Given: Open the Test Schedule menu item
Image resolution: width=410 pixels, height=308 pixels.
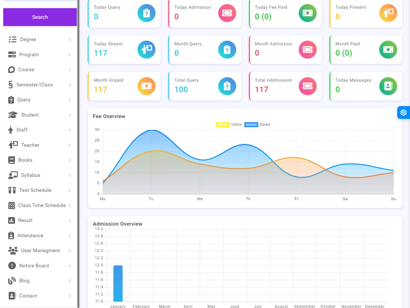Looking at the screenshot, I should pos(40,190).
